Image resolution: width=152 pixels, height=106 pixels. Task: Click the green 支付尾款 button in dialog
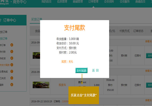click(x=81, y=70)
